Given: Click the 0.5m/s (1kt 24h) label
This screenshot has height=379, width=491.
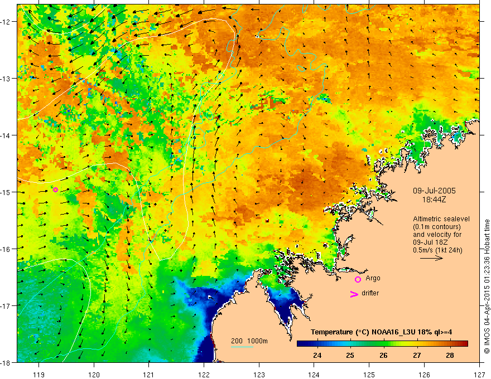Looking at the screenshot, I should pyautogui.click(x=437, y=250).
